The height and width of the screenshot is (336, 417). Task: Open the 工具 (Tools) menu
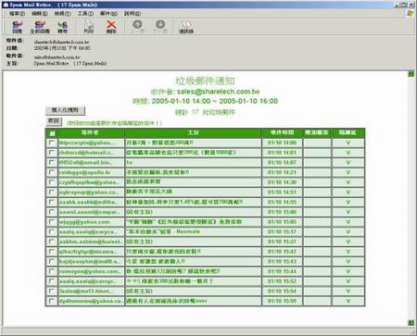tap(85, 14)
